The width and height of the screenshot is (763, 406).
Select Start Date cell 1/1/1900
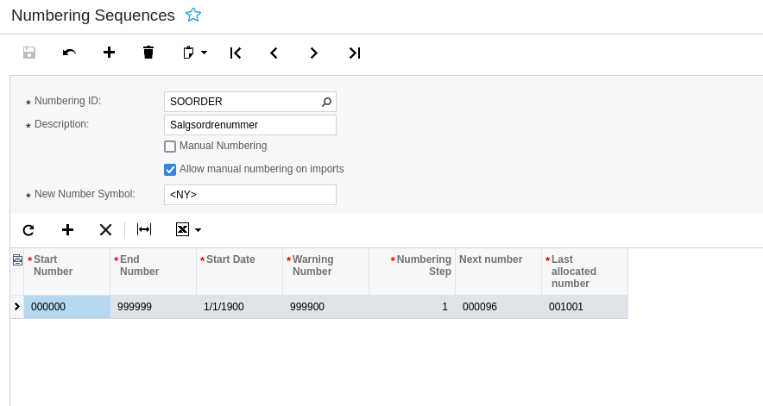[239, 307]
